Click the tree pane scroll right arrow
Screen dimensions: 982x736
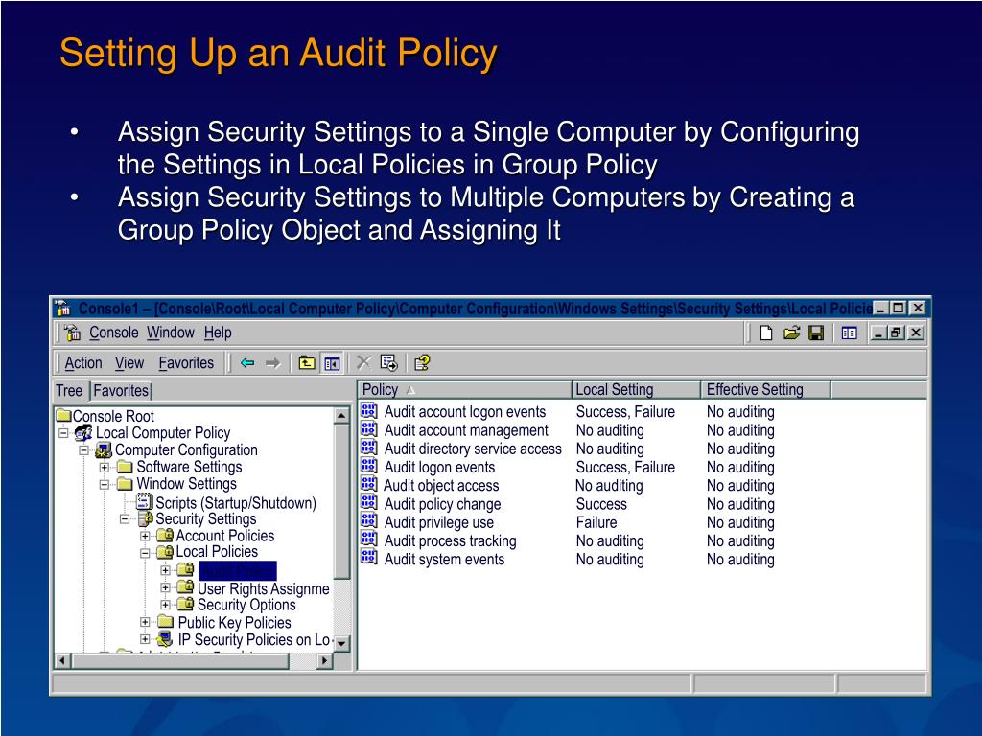(x=324, y=660)
